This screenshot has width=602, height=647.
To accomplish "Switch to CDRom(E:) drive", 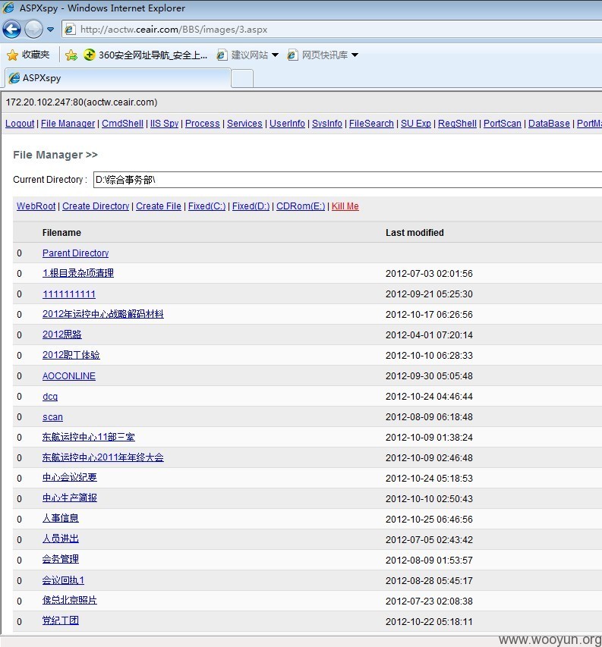I will pyautogui.click(x=301, y=206).
